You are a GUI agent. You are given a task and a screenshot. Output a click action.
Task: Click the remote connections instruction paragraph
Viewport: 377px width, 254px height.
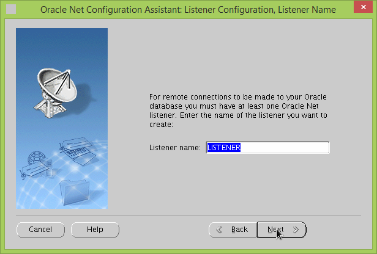point(239,111)
